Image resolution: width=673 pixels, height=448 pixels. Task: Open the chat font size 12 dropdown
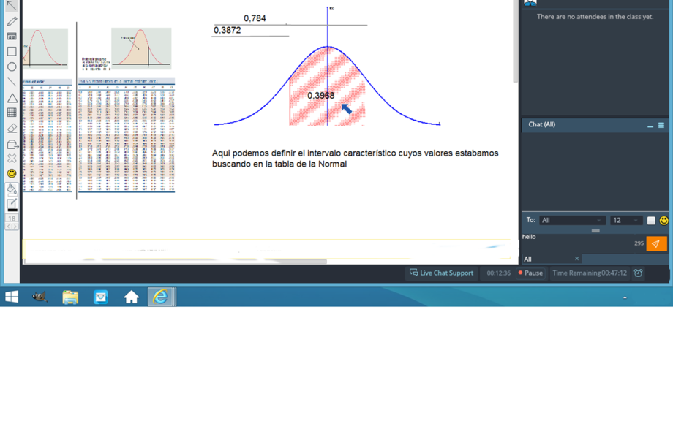626,220
